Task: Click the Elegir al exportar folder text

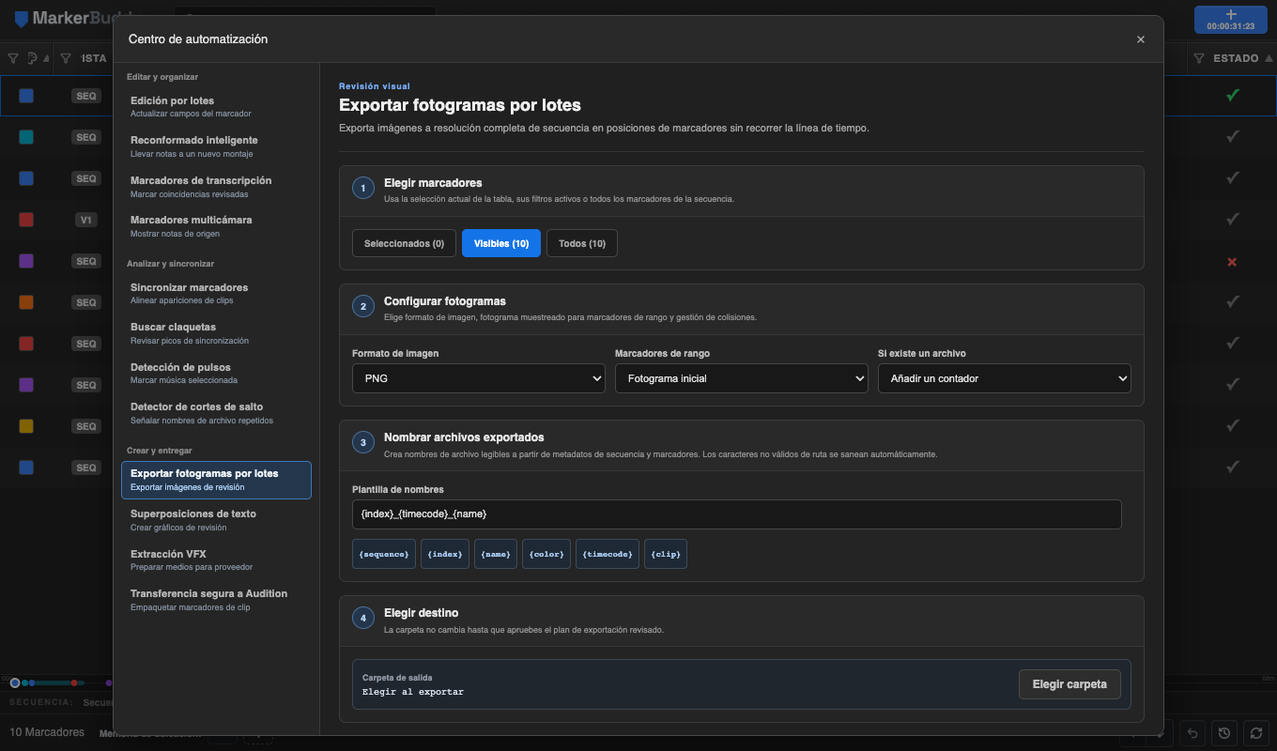Action: click(413, 692)
